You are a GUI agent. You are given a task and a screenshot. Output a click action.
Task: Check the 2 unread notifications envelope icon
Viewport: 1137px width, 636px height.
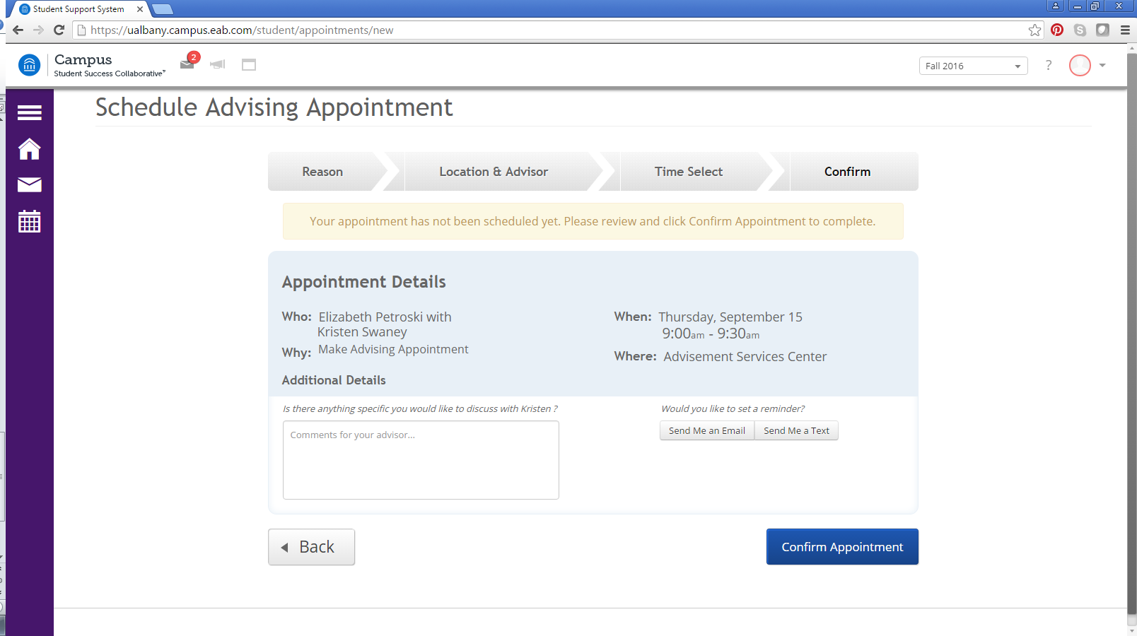click(187, 65)
